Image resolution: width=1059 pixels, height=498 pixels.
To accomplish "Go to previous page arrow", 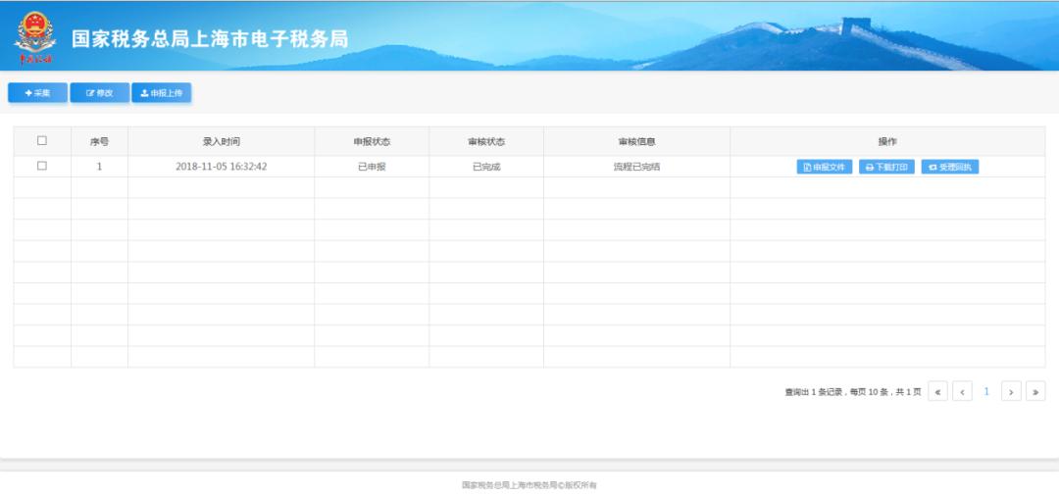I will pyautogui.click(x=962, y=391).
